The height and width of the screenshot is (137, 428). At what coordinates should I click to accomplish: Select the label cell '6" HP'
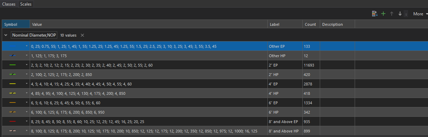[285, 112]
